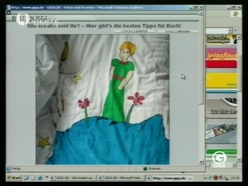Select the 'http://www.giga.de' taskbar button
This screenshot has height=186, width=248.
[169, 178]
